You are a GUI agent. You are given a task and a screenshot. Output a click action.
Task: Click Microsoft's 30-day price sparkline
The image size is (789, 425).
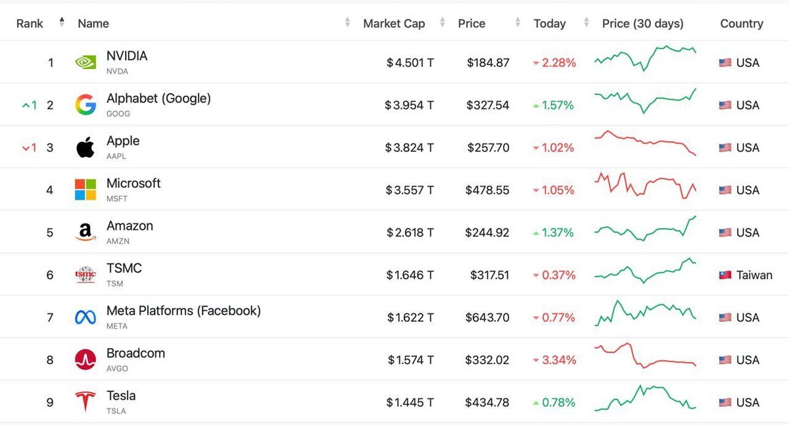[x=645, y=185]
